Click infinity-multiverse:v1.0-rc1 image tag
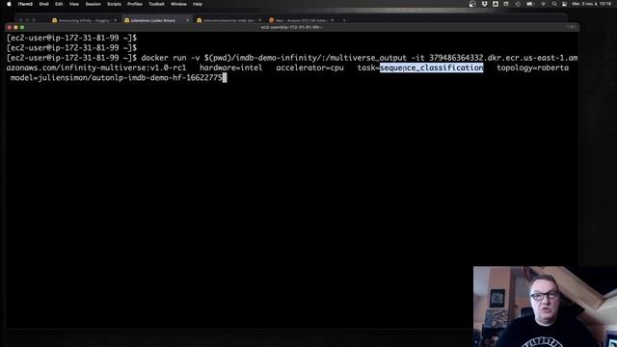 [123, 67]
